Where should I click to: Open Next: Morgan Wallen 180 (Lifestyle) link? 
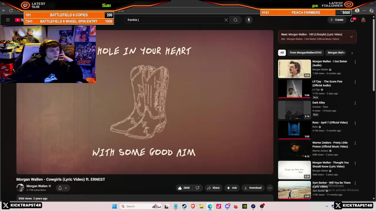(312, 34)
